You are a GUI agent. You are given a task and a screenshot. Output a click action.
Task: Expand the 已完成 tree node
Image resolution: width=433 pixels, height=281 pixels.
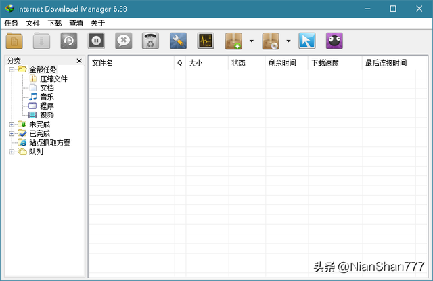click(x=12, y=134)
